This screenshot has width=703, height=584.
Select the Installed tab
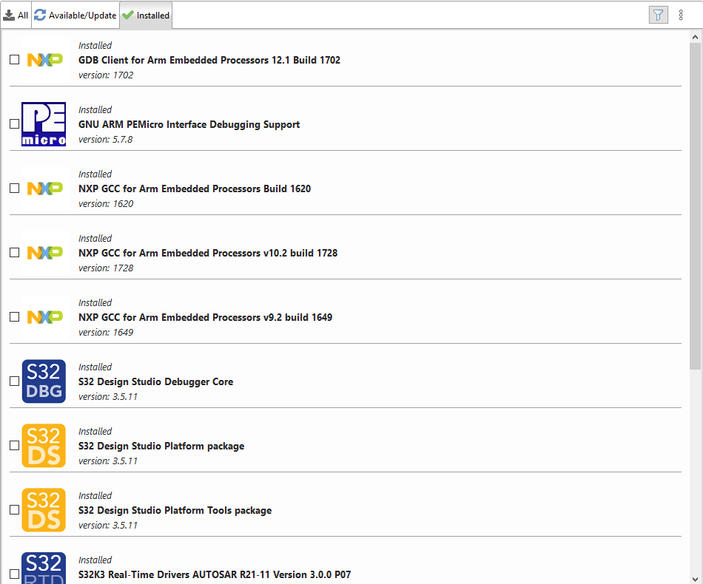click(146, 16)
